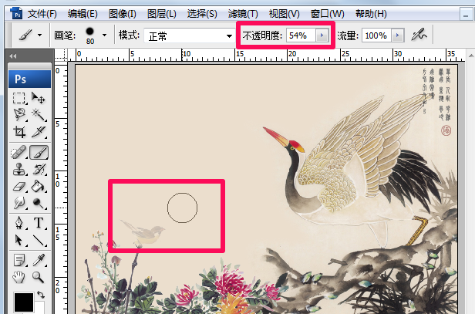Open the 编辑(E) menu
475x314 pixels.
click(x=83, y=14)
